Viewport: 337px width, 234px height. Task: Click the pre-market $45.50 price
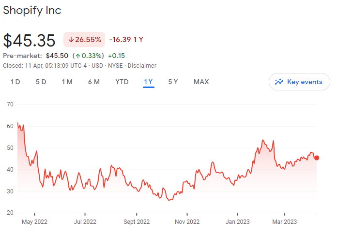point(57,56)
